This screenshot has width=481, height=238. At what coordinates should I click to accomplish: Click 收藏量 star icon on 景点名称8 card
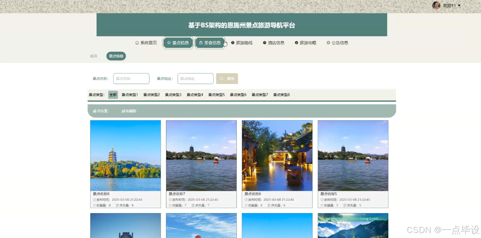coord(94,205)
